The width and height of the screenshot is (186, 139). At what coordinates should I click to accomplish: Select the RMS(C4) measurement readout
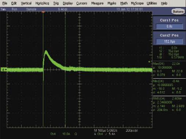click(169, 104)
